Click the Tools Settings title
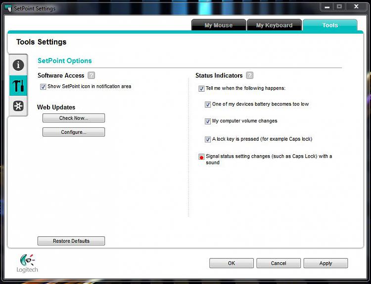 (x=42, y=42)
